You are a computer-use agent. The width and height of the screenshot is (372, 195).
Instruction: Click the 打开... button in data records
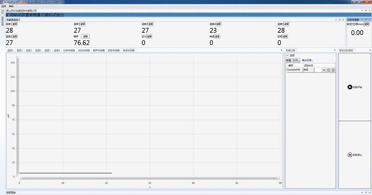point(296,60)
